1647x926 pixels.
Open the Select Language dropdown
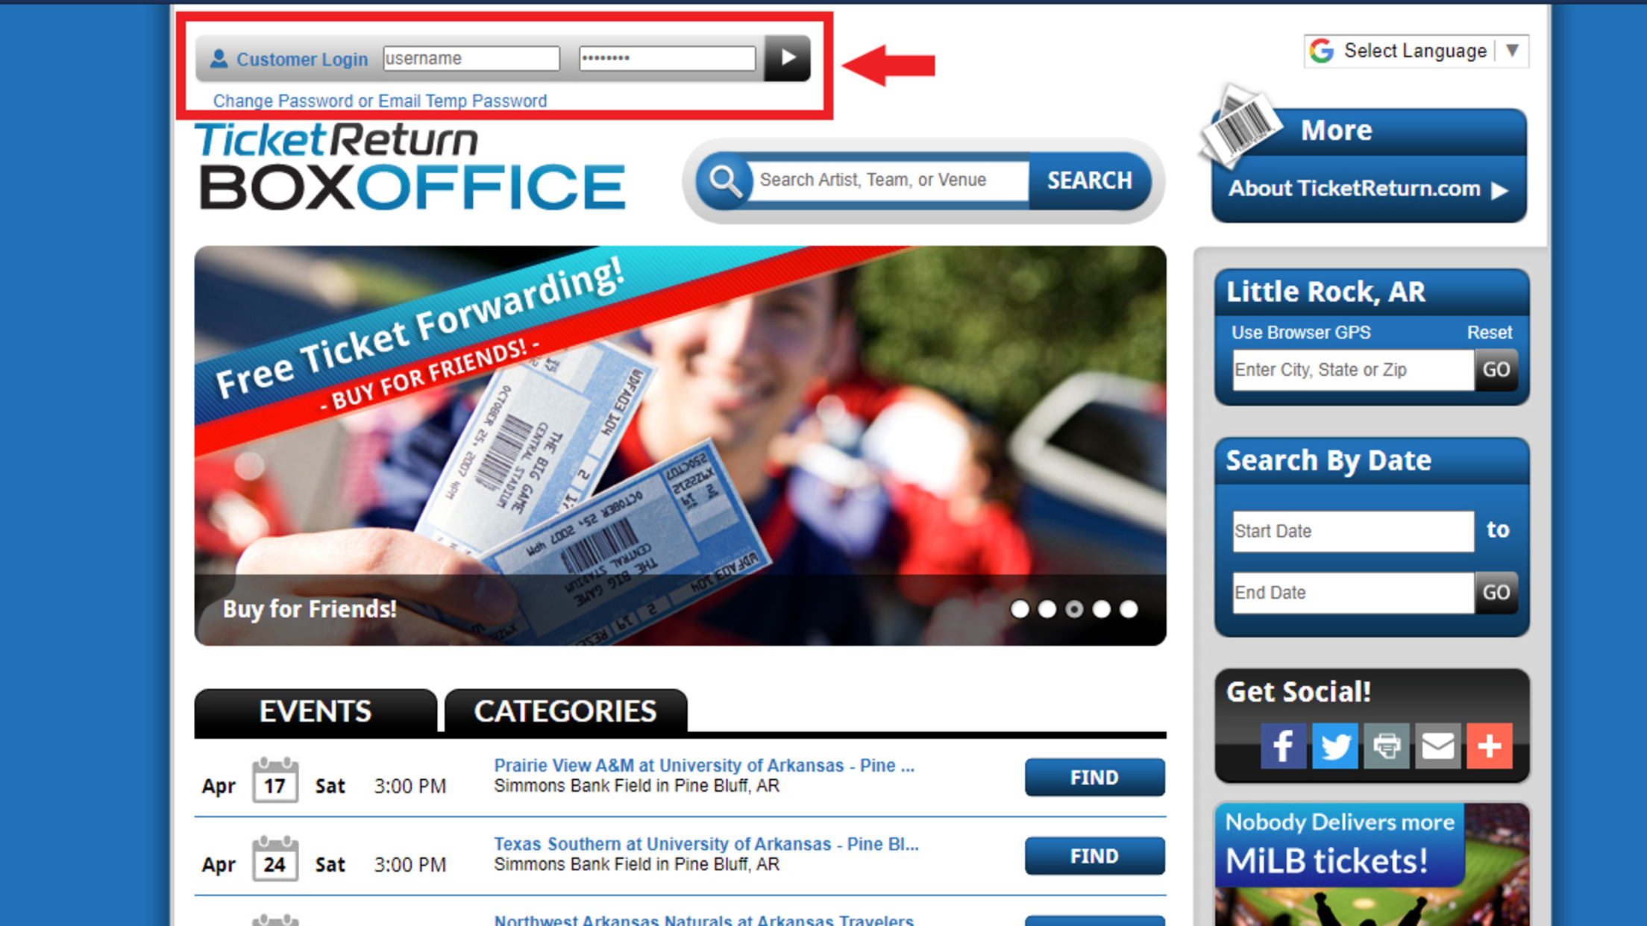[x=1416, y=51]
